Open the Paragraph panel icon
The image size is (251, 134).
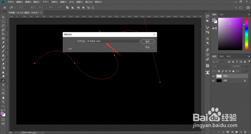[x=208, y=43]
